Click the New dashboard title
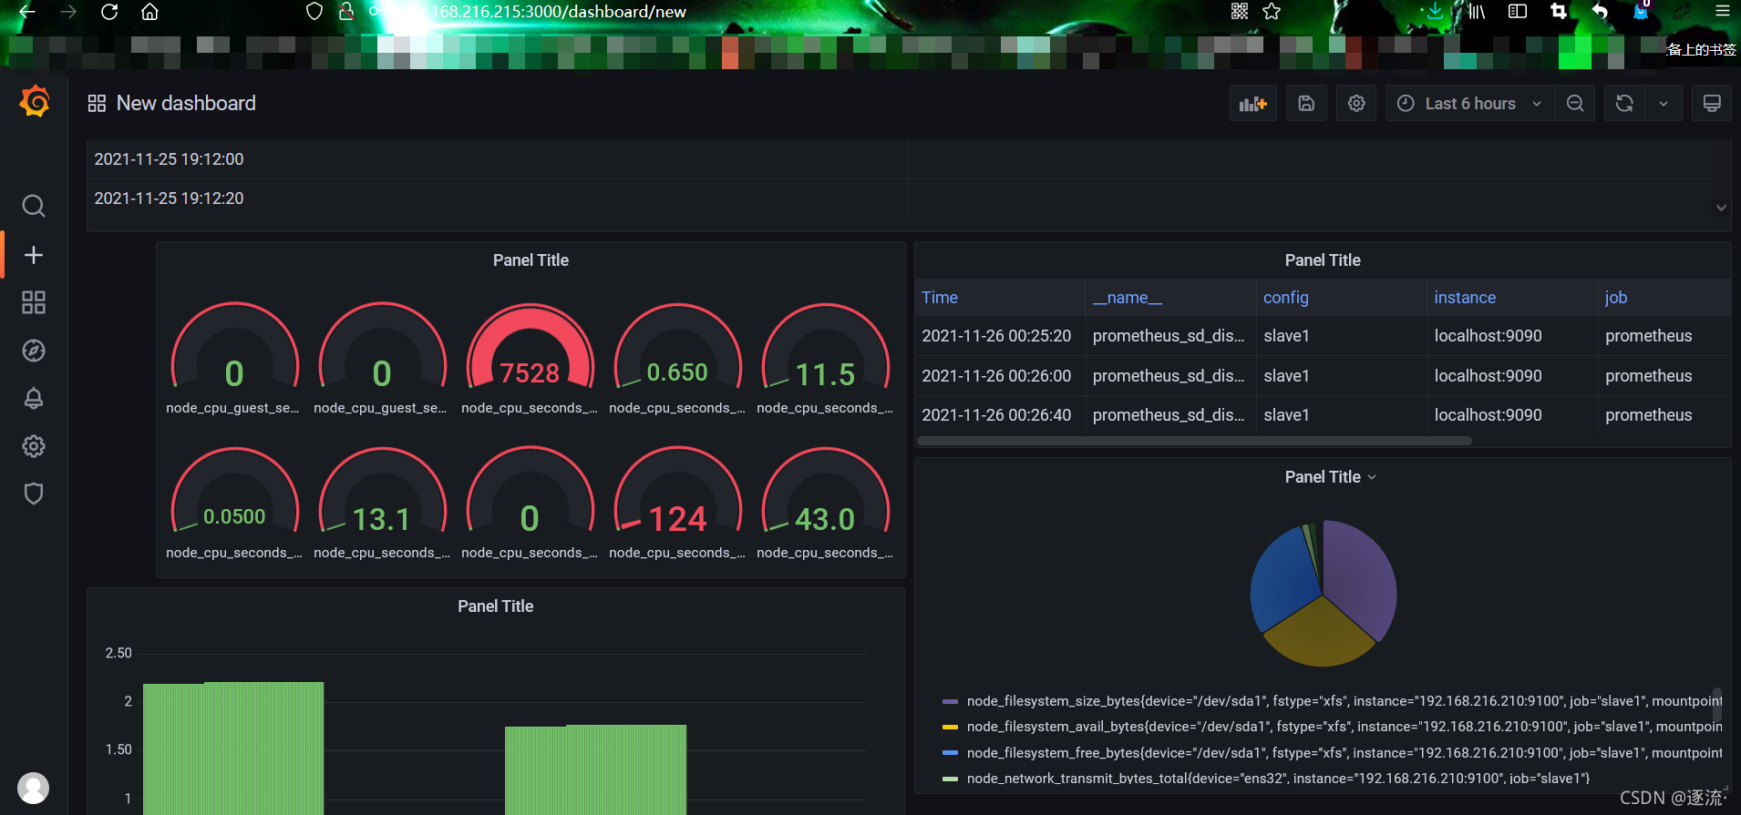1741x815 pixels. pyautogui.click(x=186, y=104)
